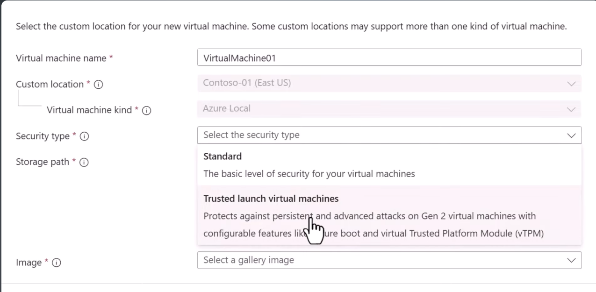The height and width of the screenshot is (292, 596).
Task: Click the Virtual machine name label
Action: tap(61, 58)
